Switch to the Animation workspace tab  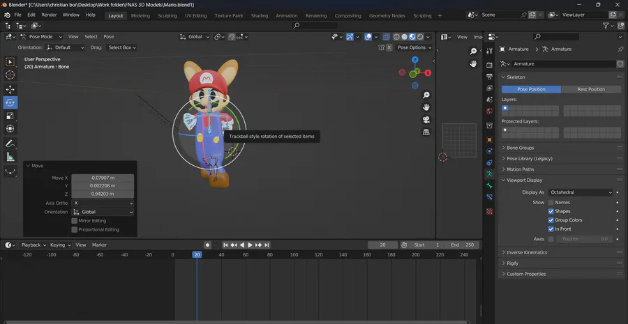click(286, 15)
